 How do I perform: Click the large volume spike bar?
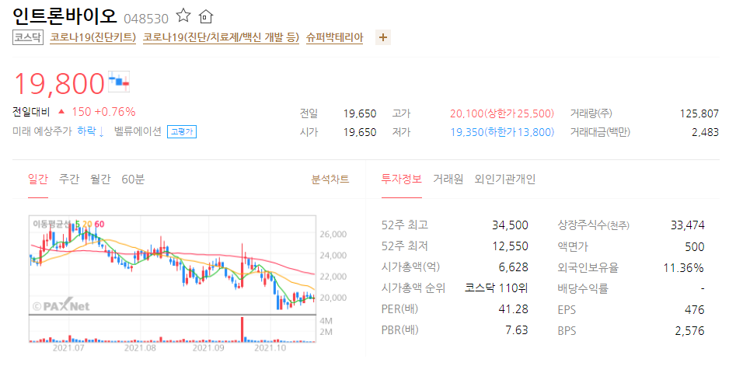coord(242,329)
